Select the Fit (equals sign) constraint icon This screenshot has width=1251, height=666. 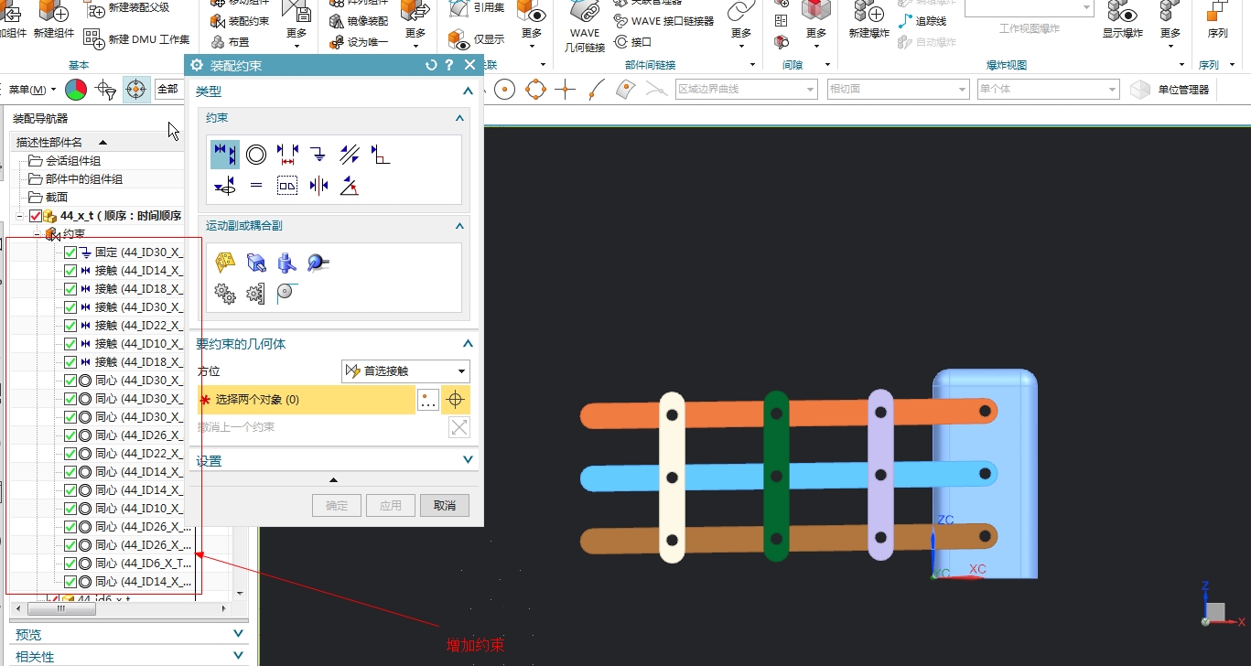(256, 186)
